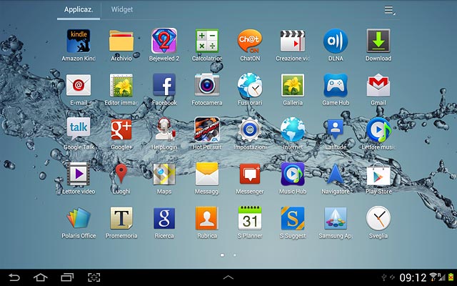Open Impostazioni settings
Screen dimensions: 457x286
(250, 129)
